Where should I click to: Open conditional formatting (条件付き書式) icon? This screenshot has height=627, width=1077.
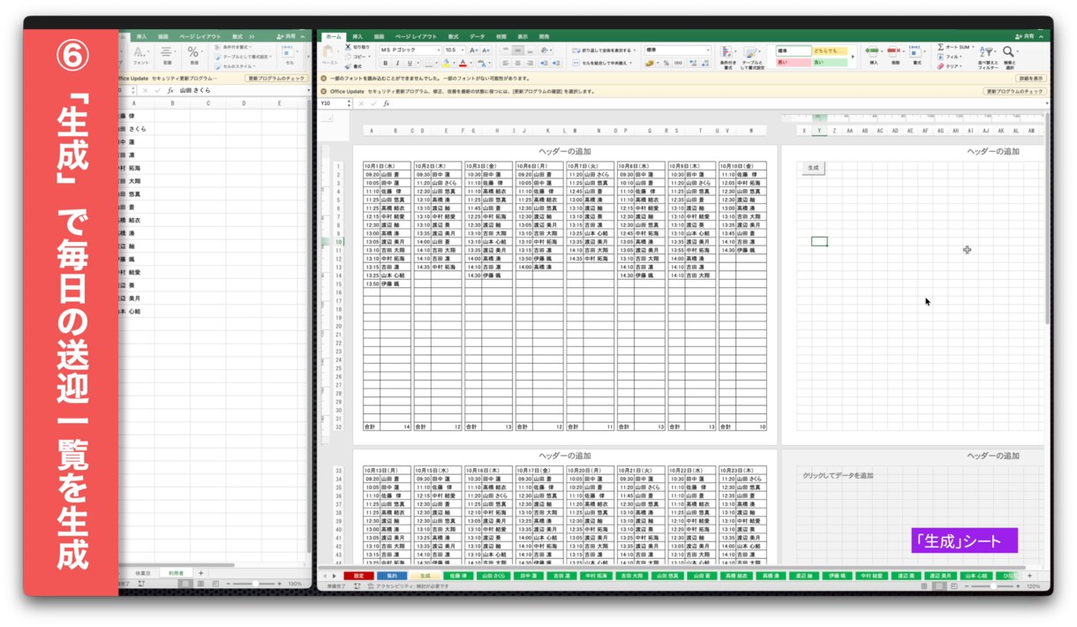tap(728, 53)
